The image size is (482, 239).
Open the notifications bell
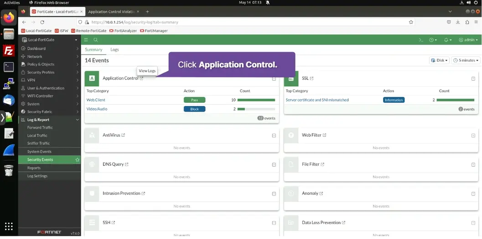[x=448, y=40]
